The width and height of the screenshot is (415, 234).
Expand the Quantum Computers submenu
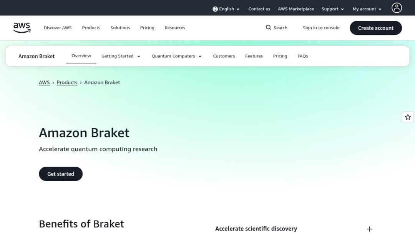click(x=176, y=56)
